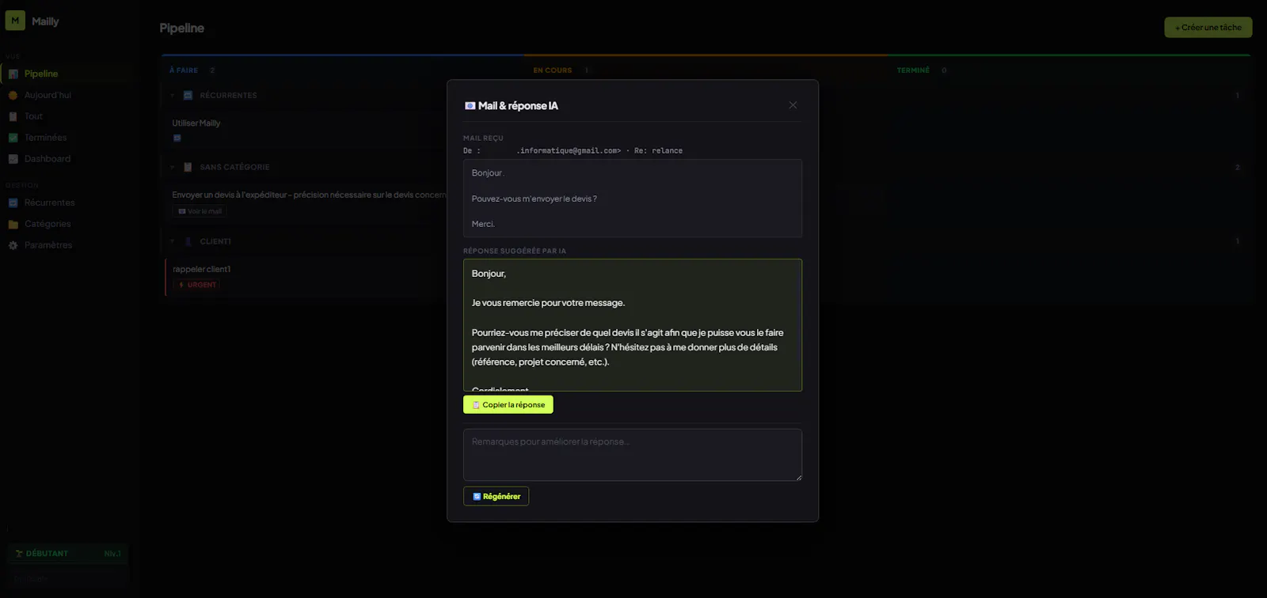The image size is (1267, 598).
Task: Open the rappeler client1 task
Action: pyautogui.click(x=201, y=269)
